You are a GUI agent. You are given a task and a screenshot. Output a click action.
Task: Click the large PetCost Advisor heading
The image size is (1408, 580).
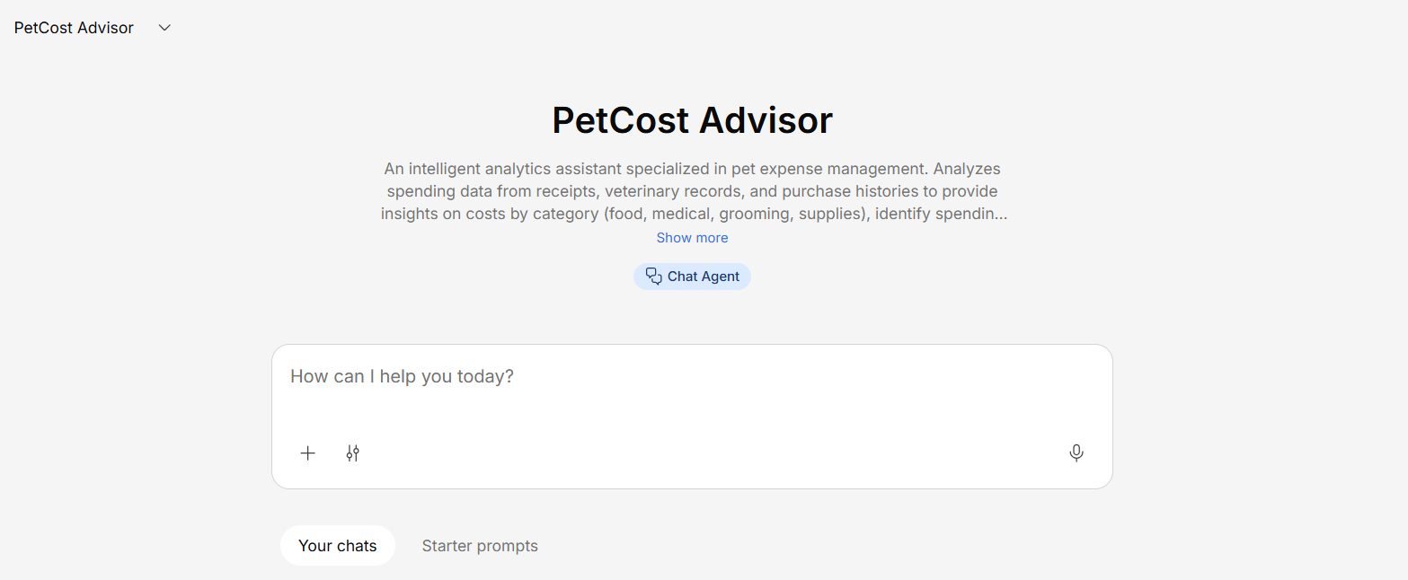(x=692, y=120)
